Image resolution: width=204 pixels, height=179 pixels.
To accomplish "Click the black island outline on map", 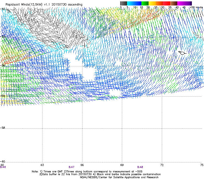I will tap(182, 53).
